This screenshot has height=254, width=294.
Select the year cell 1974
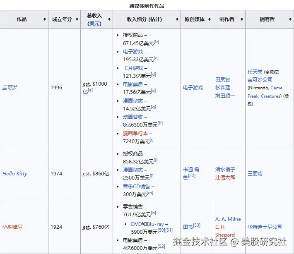[x=56, y=174]
